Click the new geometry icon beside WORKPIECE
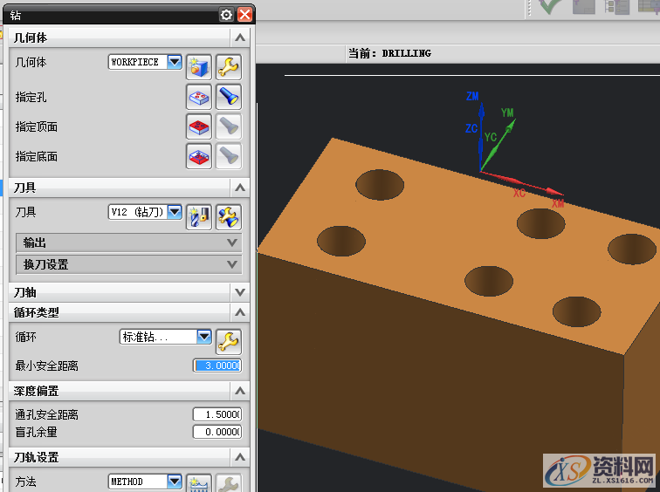This screenshot has height=492, width=660. (200, 66)
